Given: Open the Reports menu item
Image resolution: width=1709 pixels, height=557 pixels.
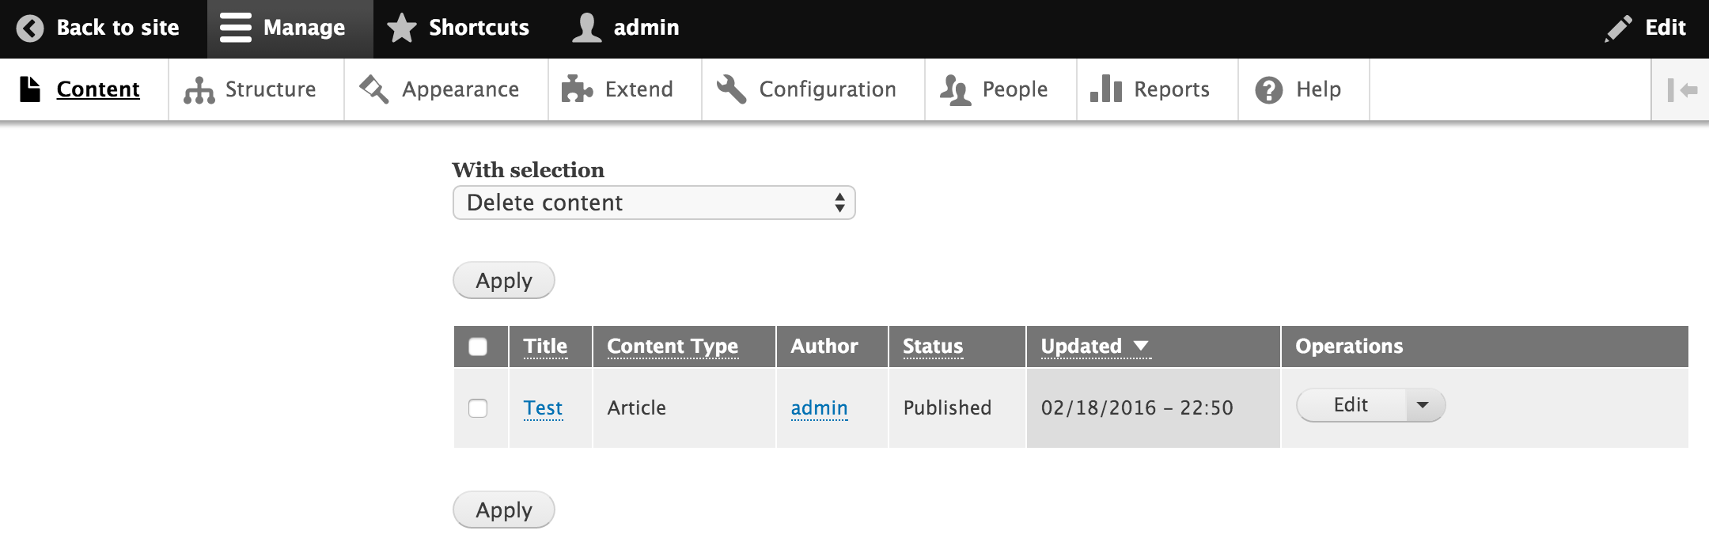Looking at the screenshot, I should 1171,89.
